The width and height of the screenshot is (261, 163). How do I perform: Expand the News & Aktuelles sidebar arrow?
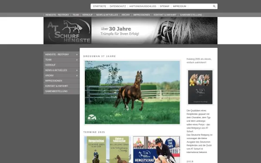coord(77,70)
